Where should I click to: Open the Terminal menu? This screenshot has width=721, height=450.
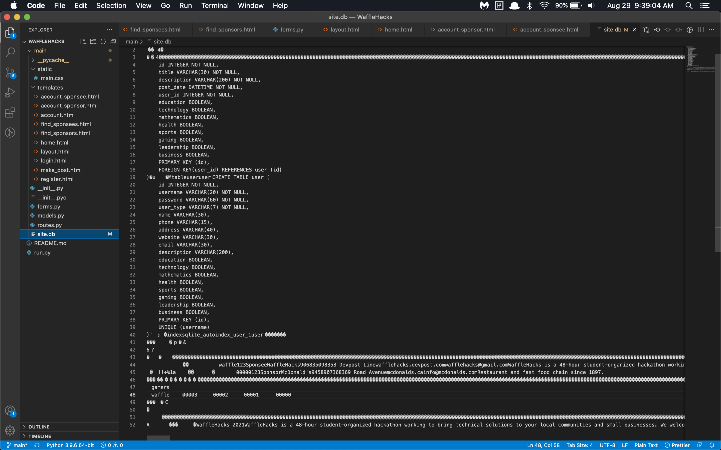(x=215, y=6)
